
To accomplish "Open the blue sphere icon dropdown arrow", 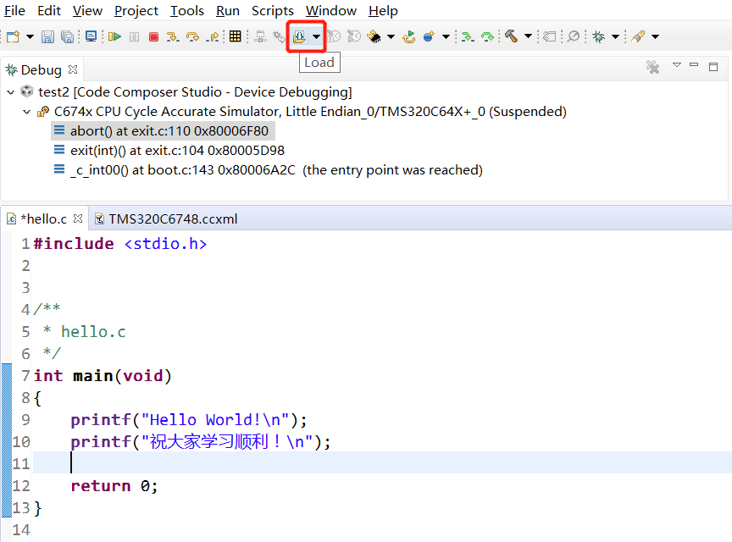I will point(446,36).
